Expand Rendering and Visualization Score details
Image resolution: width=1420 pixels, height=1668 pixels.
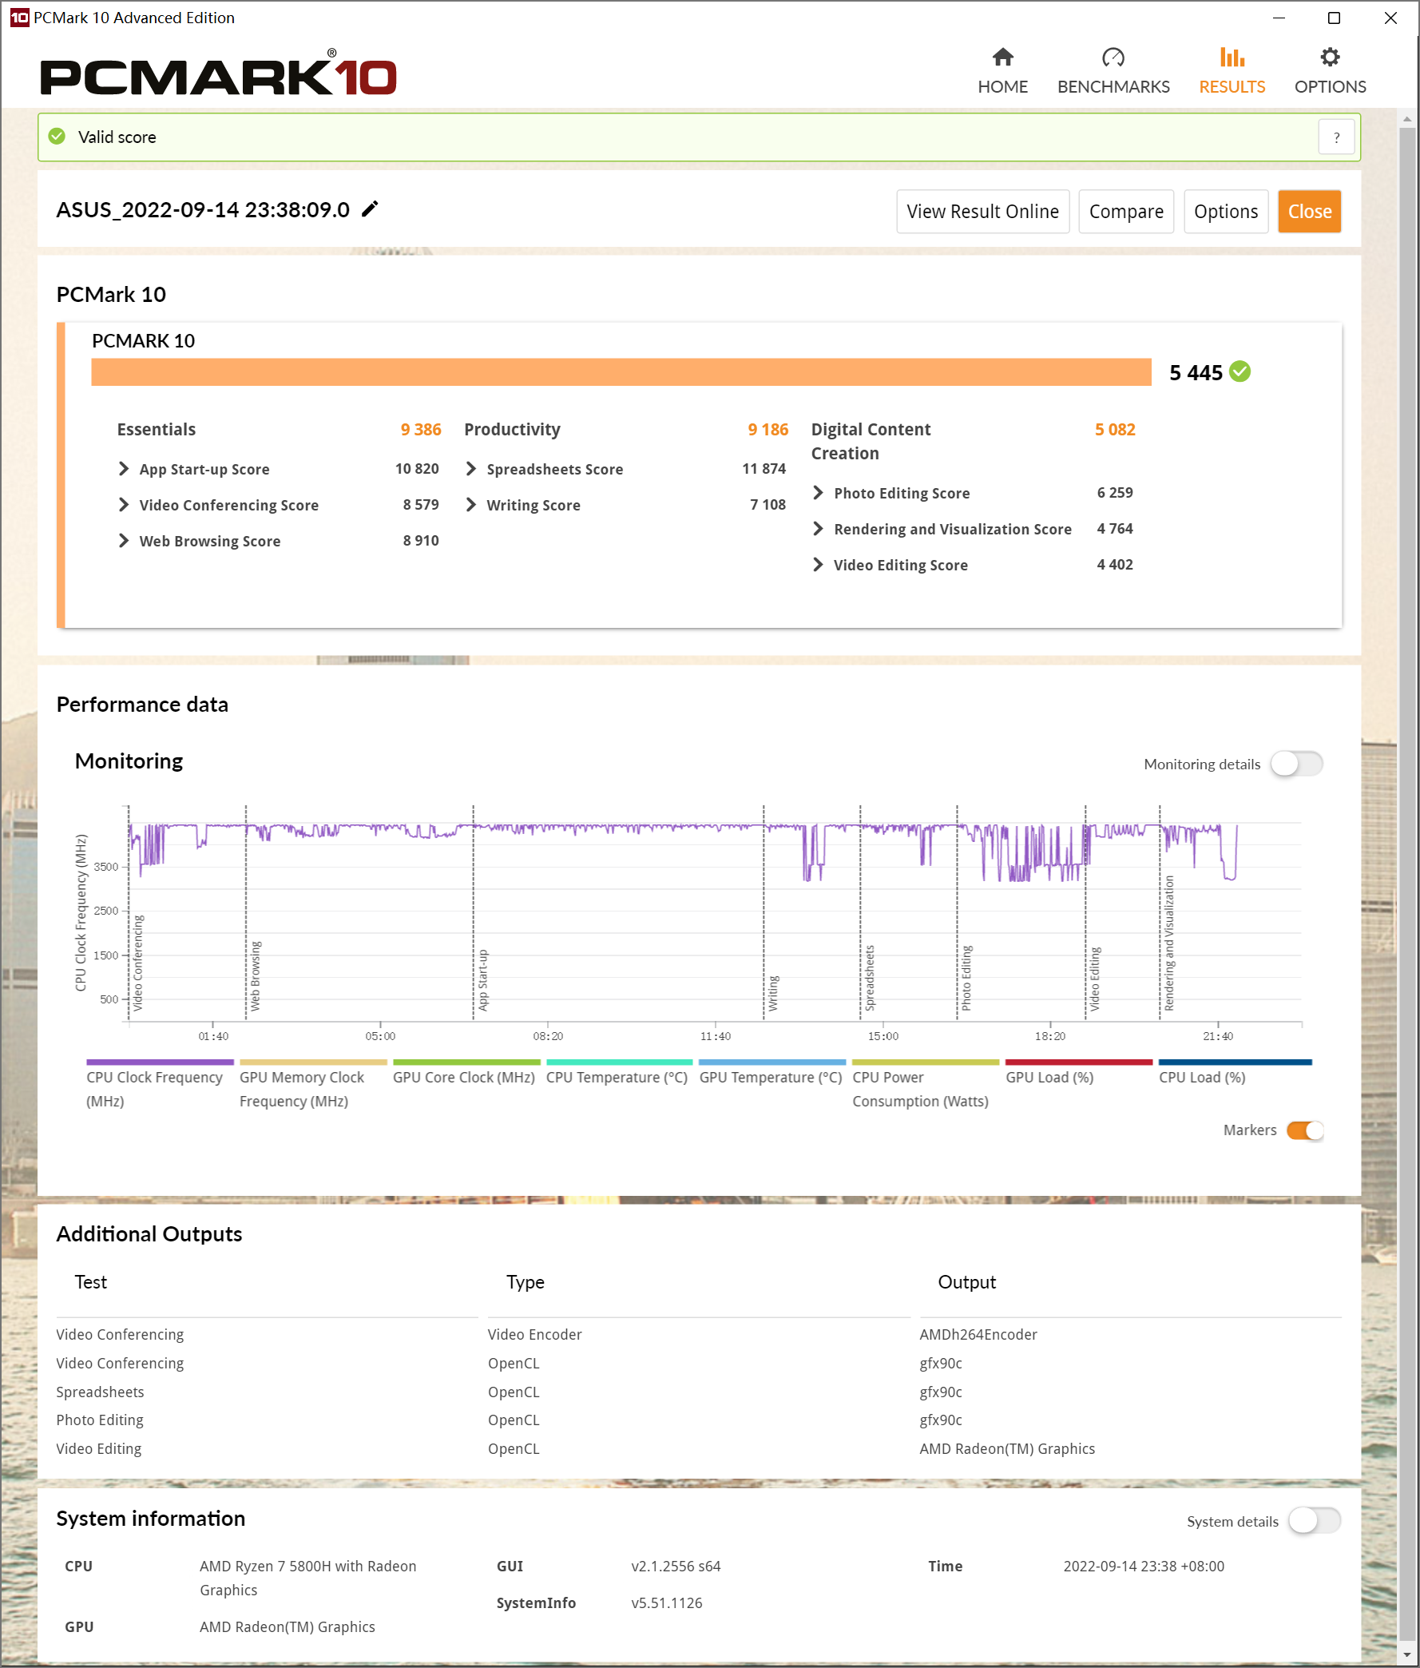pyautogui.click(x=818, y=528)
